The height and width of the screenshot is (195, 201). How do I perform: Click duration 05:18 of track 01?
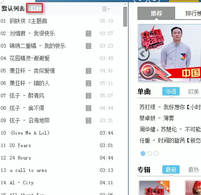click(106, 21)
